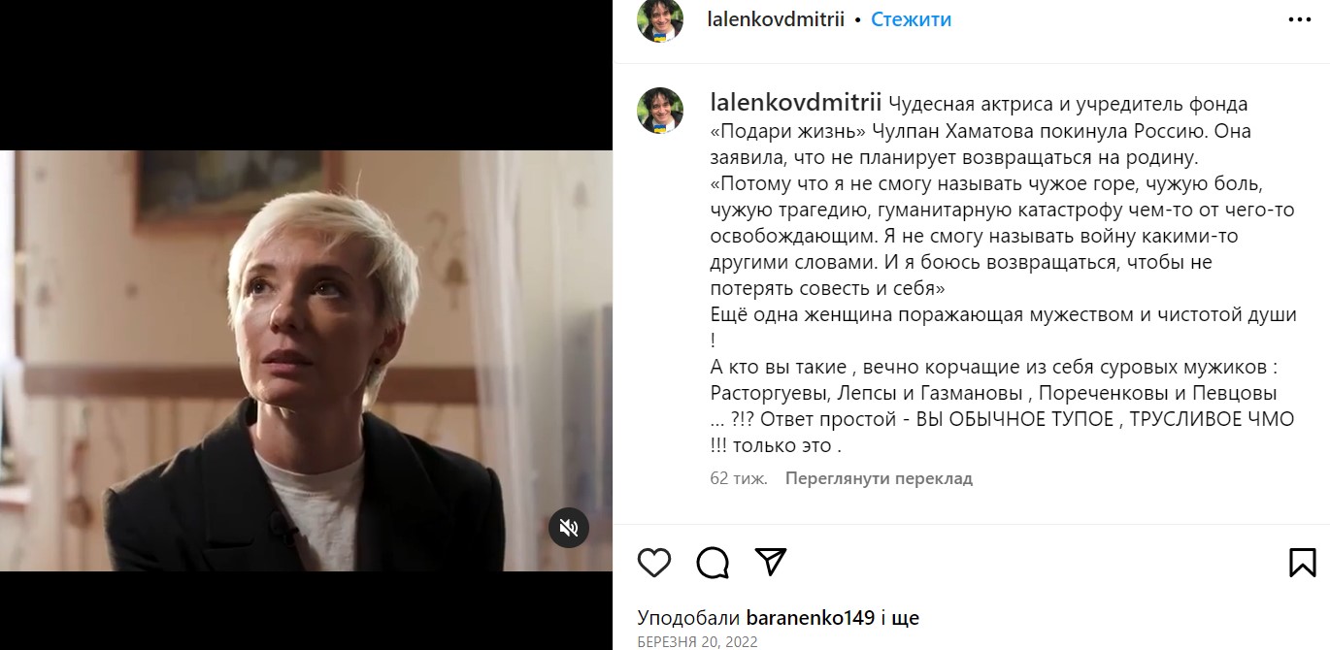Open comments with speech bubble icon

[713, 563]
